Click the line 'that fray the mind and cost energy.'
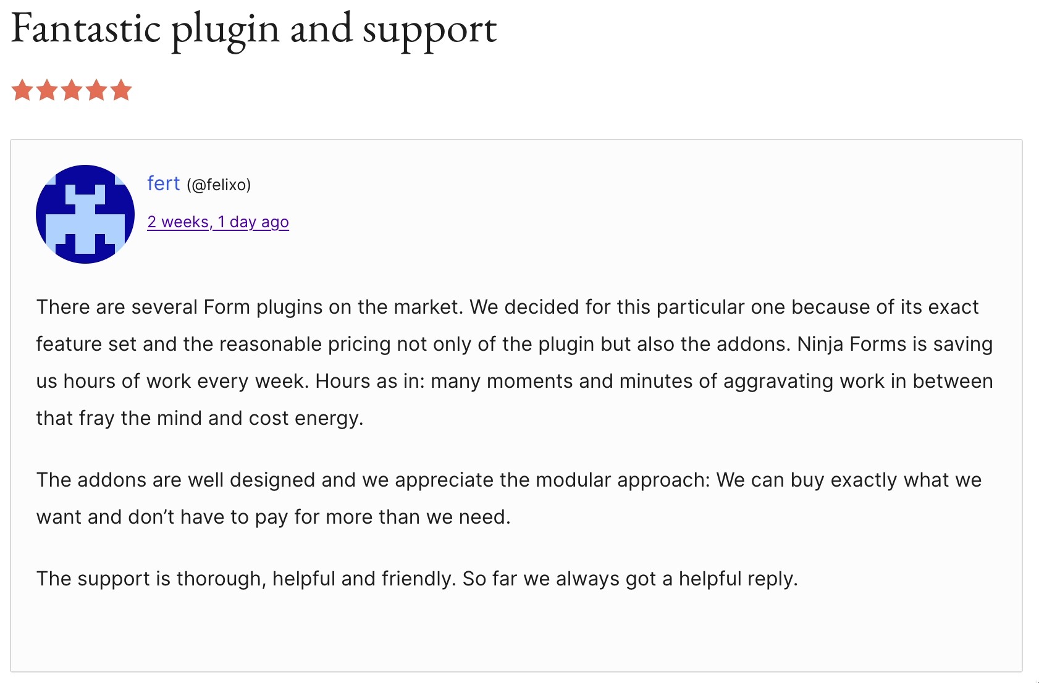This screenshot has height=683, width=1039. pyautogui.click(x=200, y=418)
